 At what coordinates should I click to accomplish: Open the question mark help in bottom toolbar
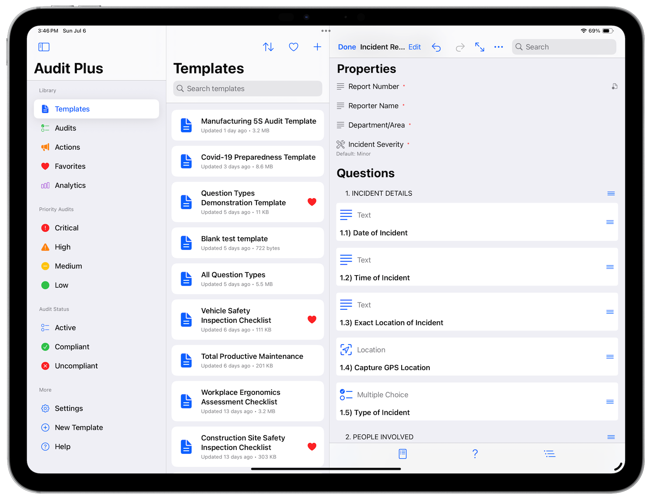(x=475, y=454)
